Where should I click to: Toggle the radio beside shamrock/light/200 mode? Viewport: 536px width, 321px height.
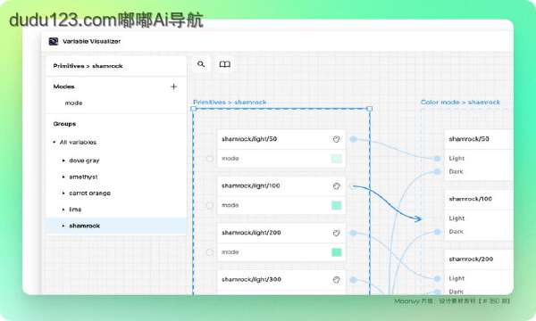tap(210, 252)
